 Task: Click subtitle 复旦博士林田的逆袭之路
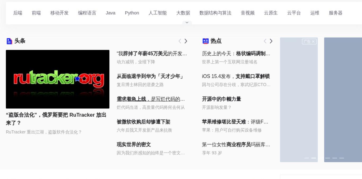140,85
